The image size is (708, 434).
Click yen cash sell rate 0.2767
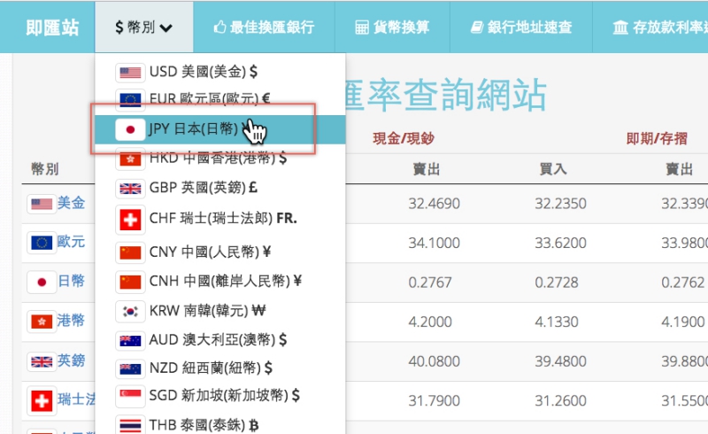pos(430,283)
